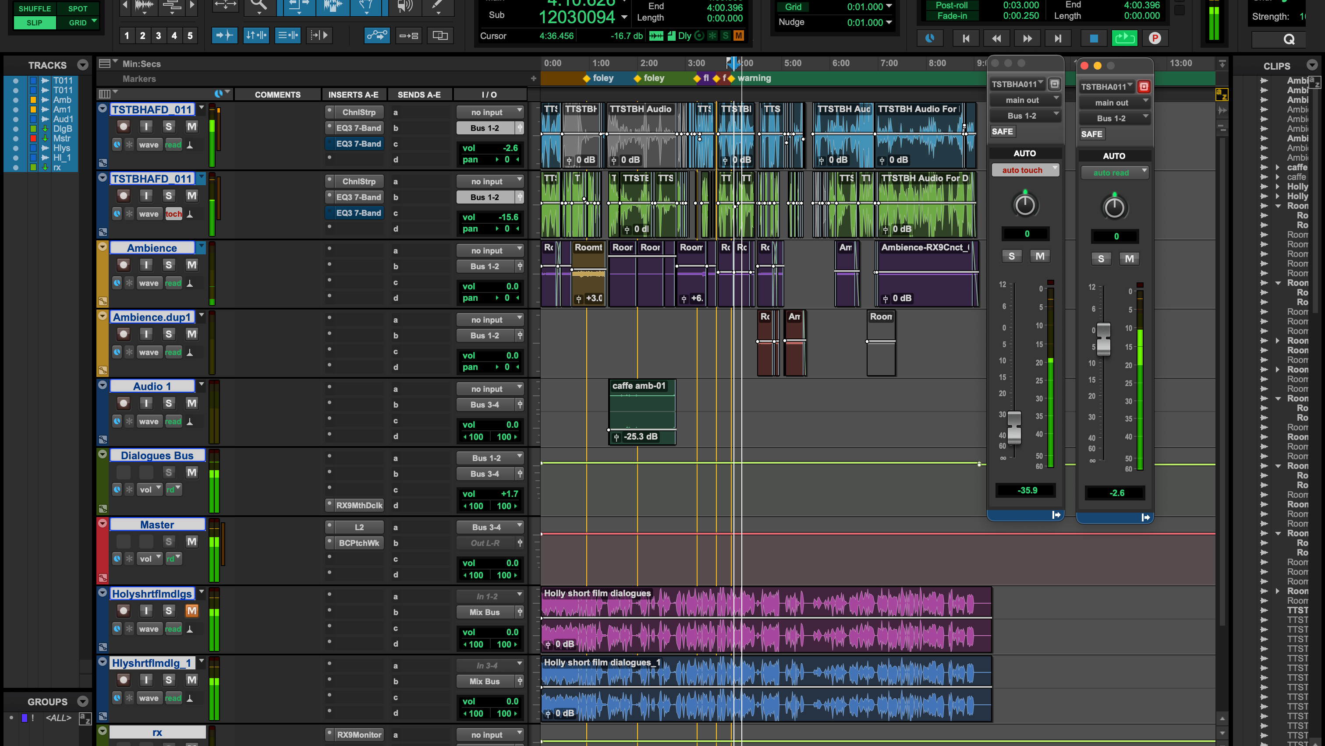Select zoom preset 3
1325x746 pixels.
coord(159,35)
